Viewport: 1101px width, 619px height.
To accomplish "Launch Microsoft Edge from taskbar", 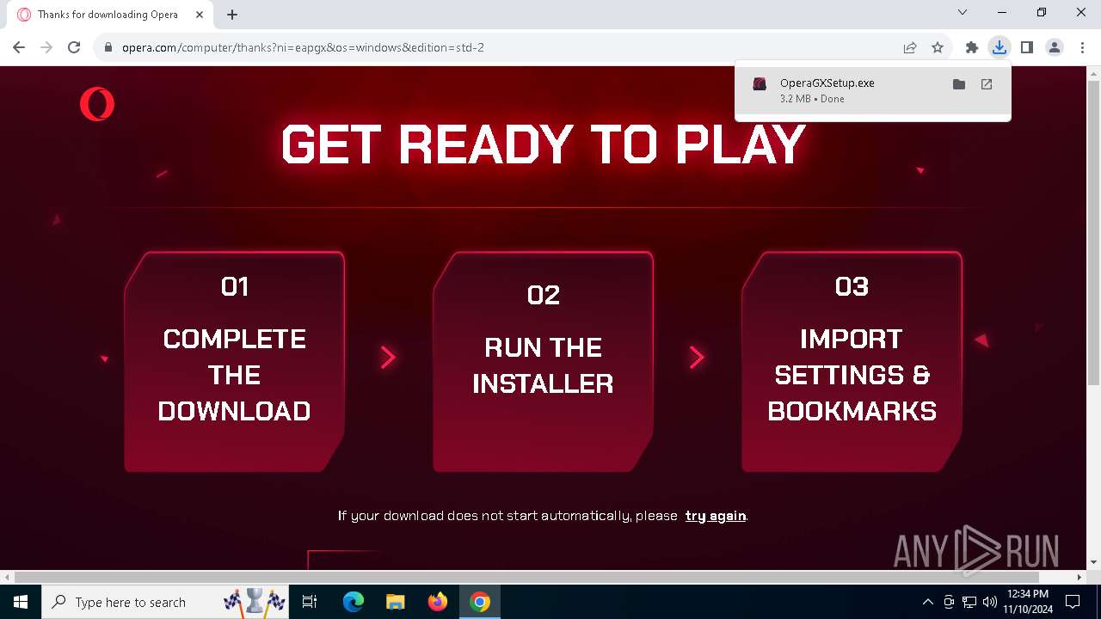I will pos(354,602).
